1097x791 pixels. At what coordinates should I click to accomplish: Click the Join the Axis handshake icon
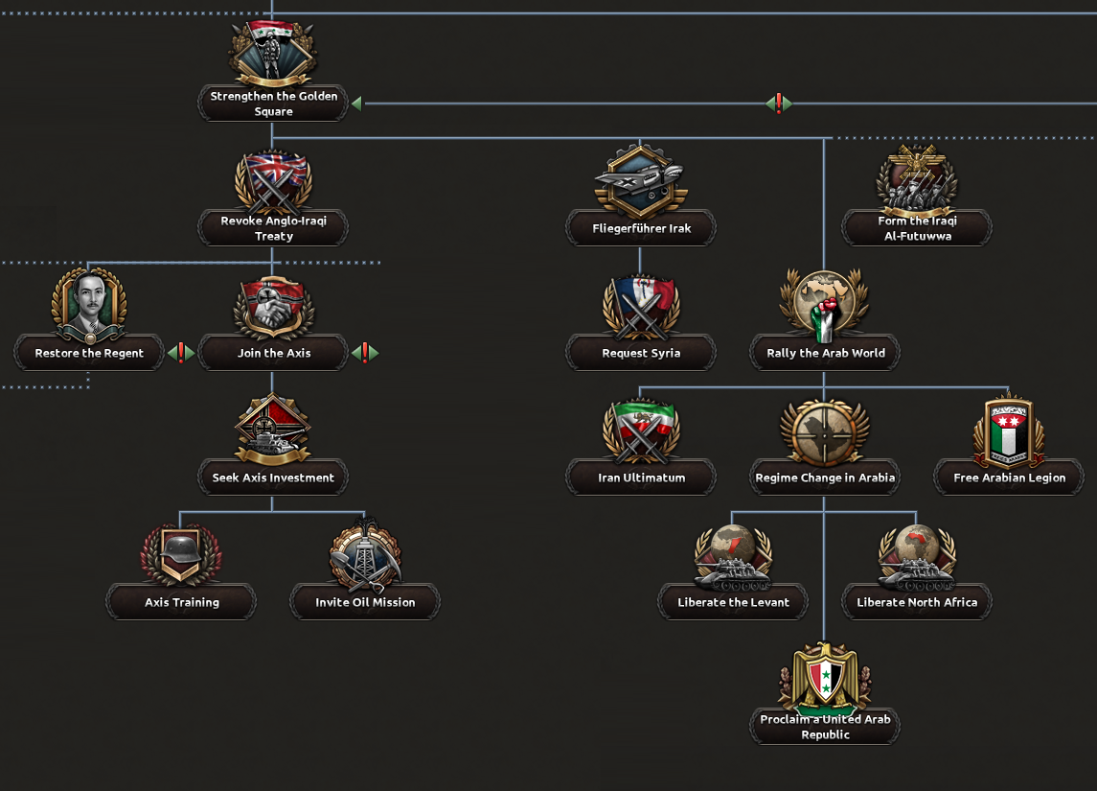click(273, 306)
